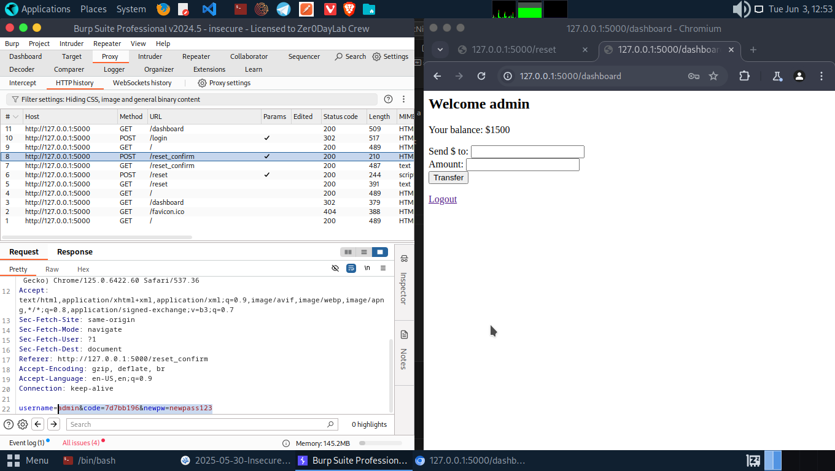Viewport: 835px width, 471px height.
Task: Click the HTTP history horizontal scrollbar
Action: click(x=97, y=237)
